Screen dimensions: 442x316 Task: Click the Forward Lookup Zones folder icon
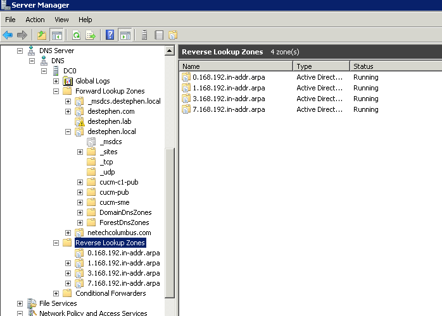67,91
